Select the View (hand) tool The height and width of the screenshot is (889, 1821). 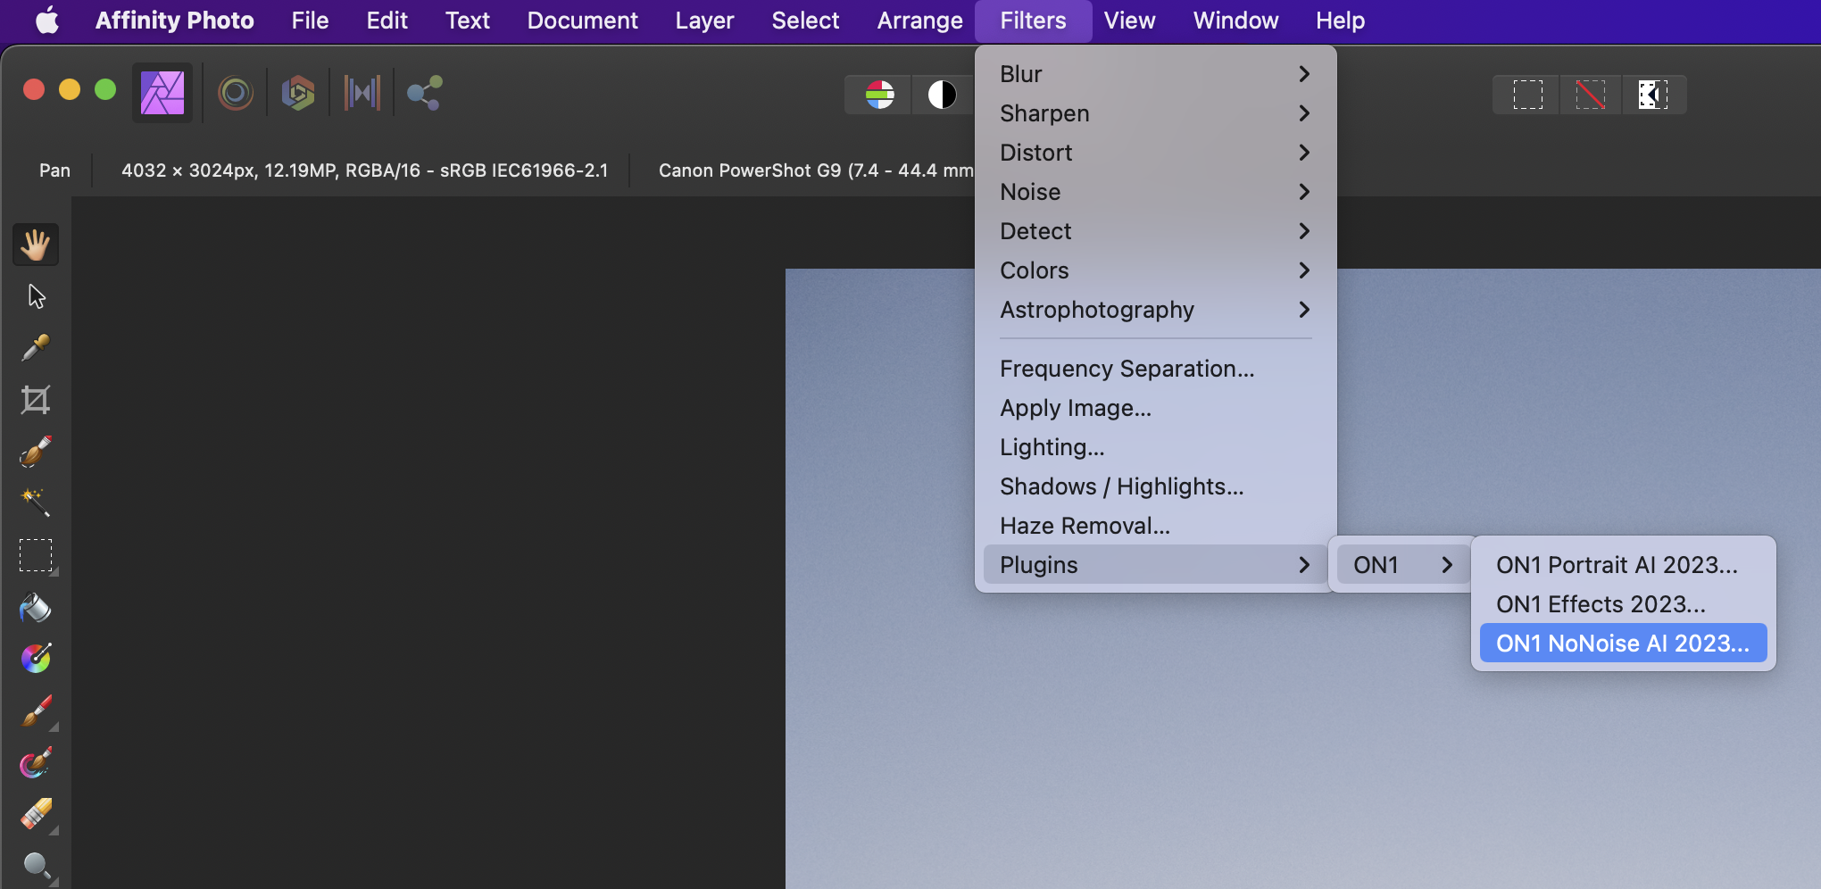[x=36, y=245]
